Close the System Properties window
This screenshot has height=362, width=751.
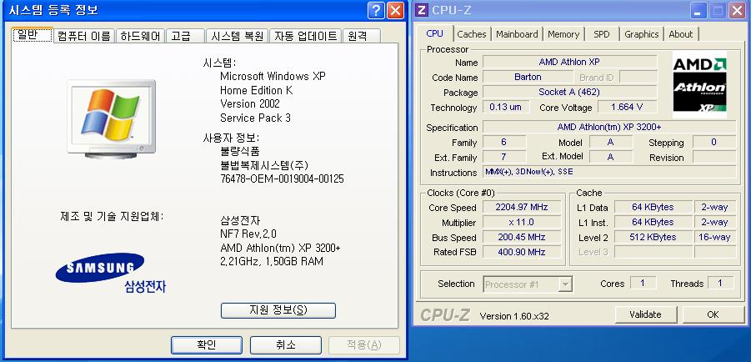tap(395, 10)
